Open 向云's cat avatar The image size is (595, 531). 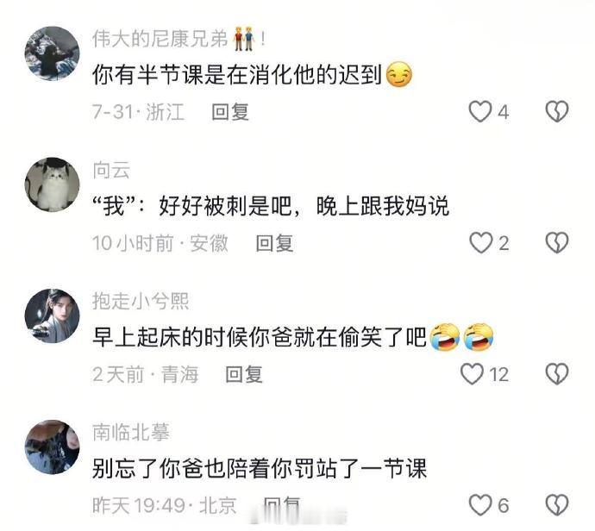(x=53, y=184)
